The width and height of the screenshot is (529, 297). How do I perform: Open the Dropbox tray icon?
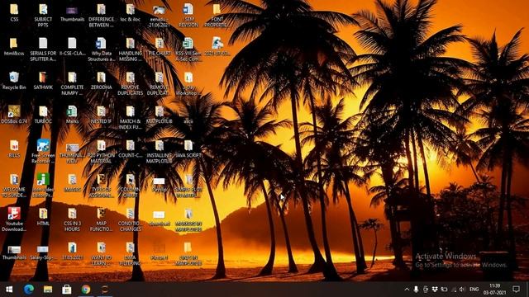coord(435,290)
